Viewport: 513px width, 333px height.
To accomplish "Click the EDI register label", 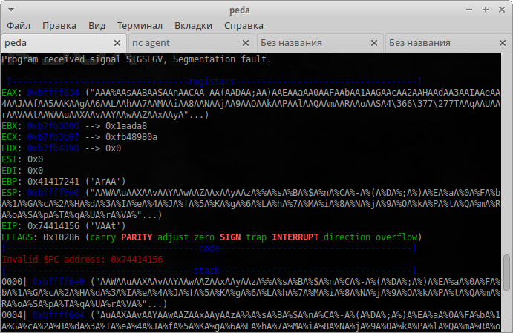I will [9, 171].
